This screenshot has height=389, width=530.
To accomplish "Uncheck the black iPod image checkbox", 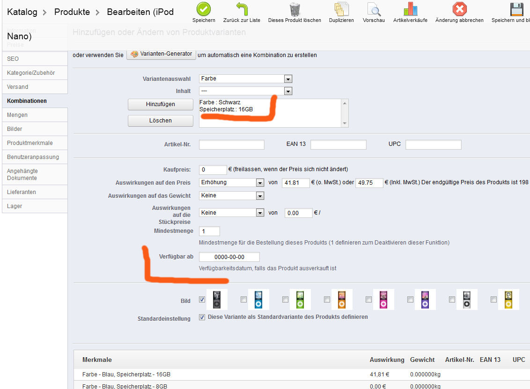I will pyautogui.click(x=202, y=300).
